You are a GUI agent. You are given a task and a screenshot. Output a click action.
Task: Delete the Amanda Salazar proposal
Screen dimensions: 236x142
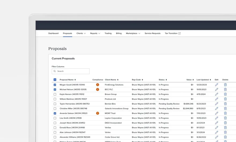coord(225,113)
